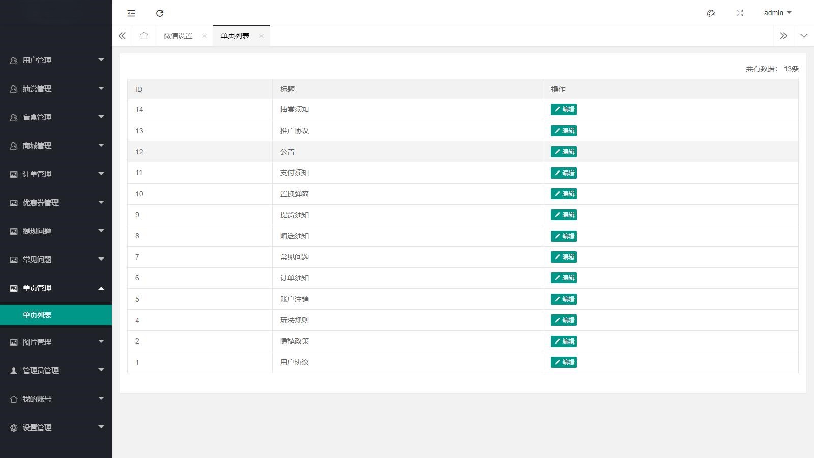Click the 公告 table row title

pos(287,152)
